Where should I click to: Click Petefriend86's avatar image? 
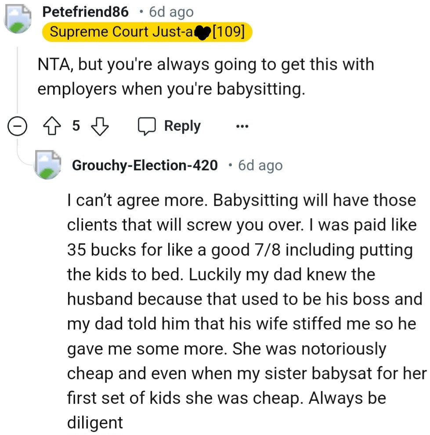click(18, 19)
